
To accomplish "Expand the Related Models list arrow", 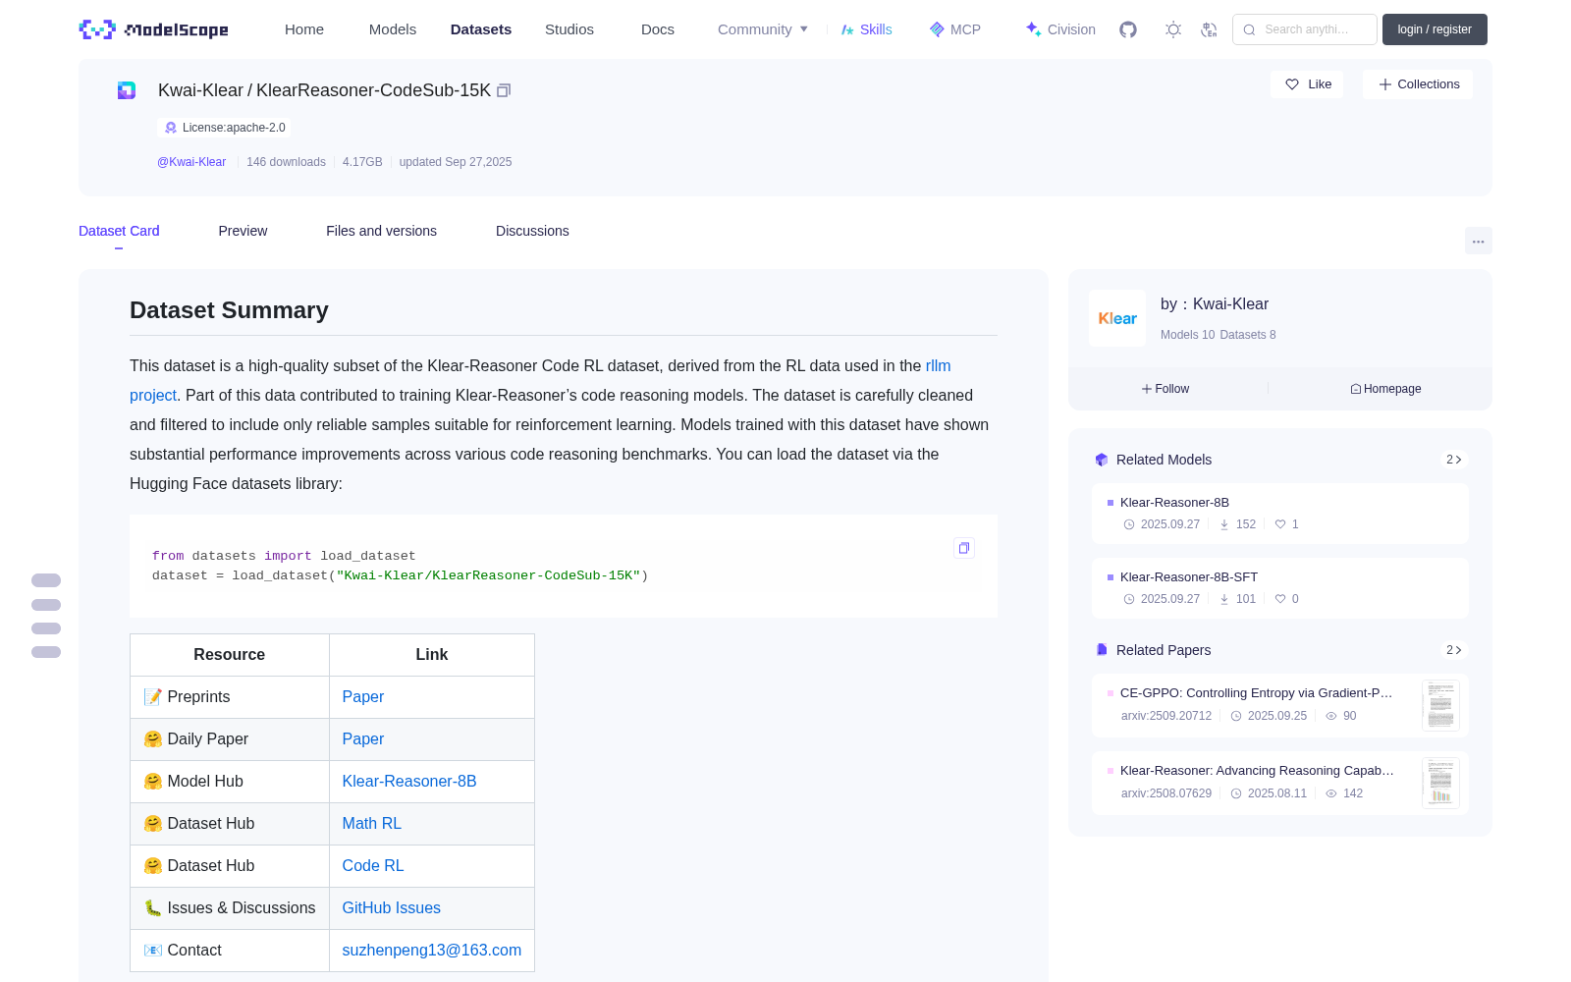I will tap(1454, 460).
